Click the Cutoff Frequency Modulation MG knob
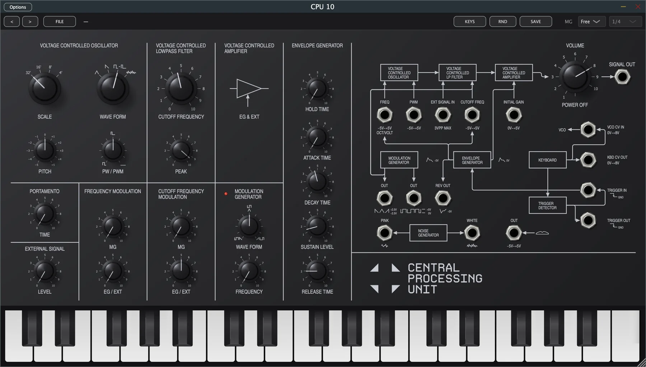The height and width of the screenshot is (367, 646). (181, 226)
